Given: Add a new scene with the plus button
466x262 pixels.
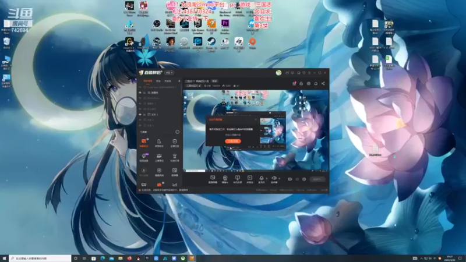Looking at the screenshot, I should click(179, 81).
